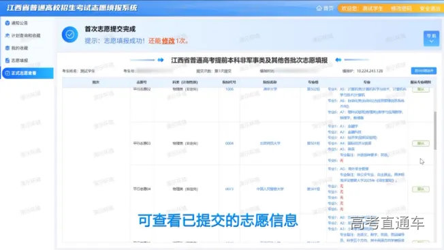Click the 首次志愿提交完成 heading
444x250 pixels.
110,29
